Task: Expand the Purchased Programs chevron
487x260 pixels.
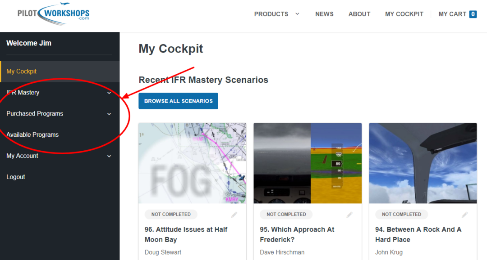Action: click(109, 114)
